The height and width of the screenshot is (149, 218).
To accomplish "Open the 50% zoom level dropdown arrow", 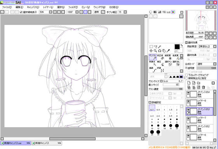I will coord(51,12).
